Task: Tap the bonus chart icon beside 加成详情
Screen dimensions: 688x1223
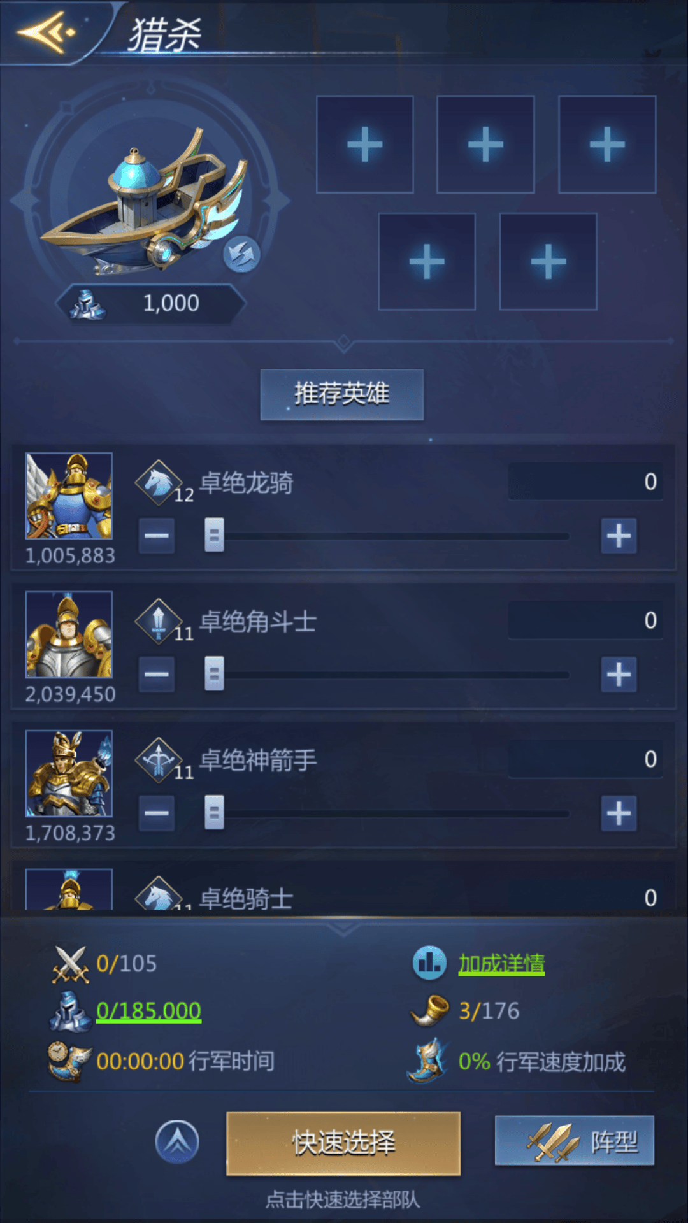Action: click(430, 962)
